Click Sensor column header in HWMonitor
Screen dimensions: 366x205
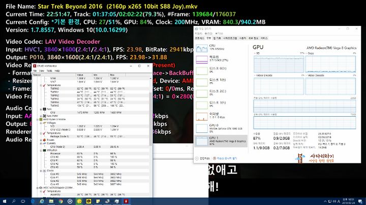click(54, 75)
